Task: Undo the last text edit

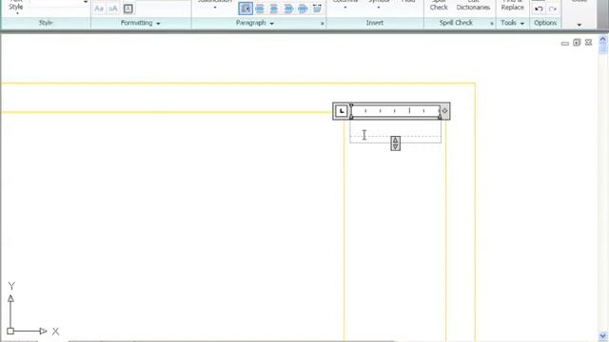Action: coord(539,9)
